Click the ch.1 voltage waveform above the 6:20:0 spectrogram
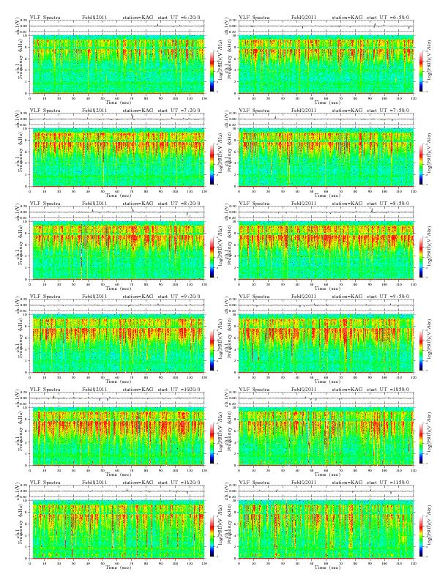The width and height of the screenshot is (448, 580). 117,26
